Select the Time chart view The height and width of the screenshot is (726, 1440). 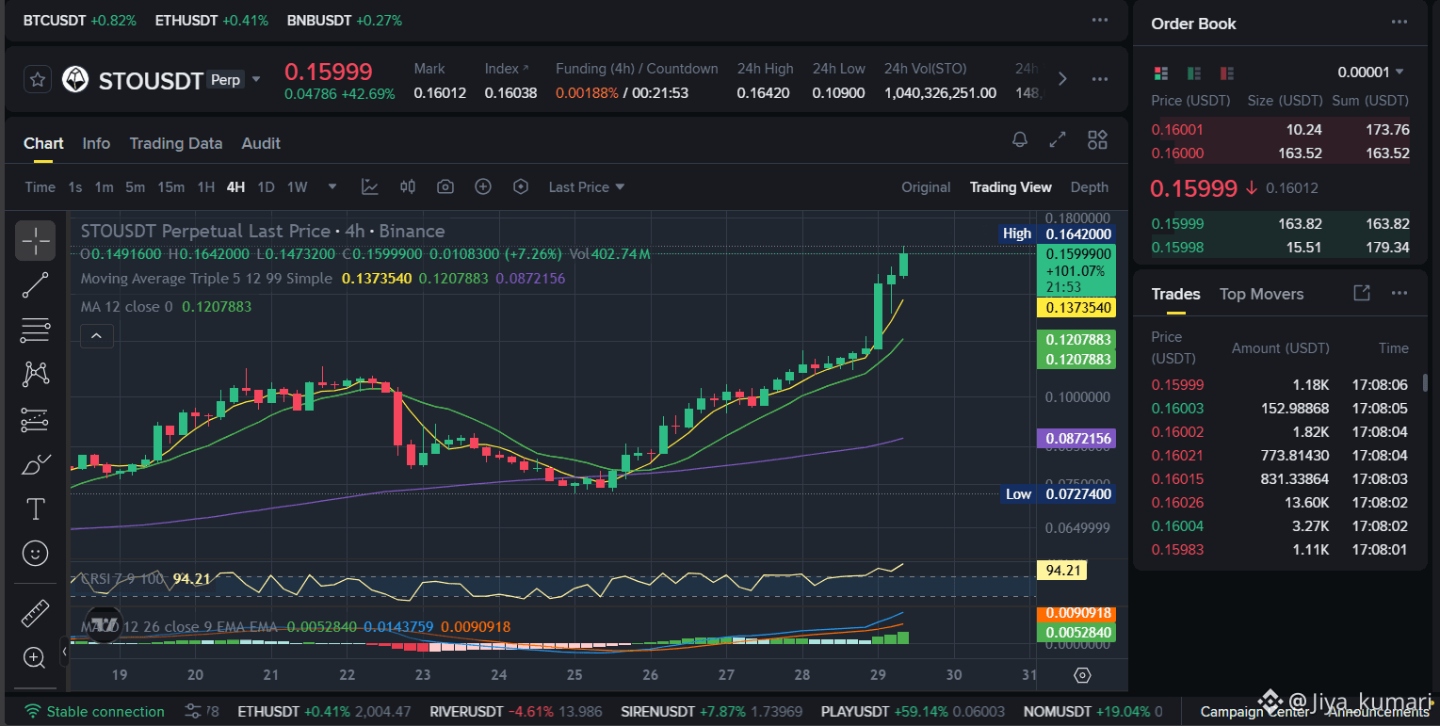pyautogui.click(x=40, y=187)
